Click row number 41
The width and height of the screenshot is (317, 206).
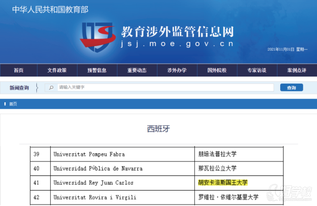(x=36, y=183)
